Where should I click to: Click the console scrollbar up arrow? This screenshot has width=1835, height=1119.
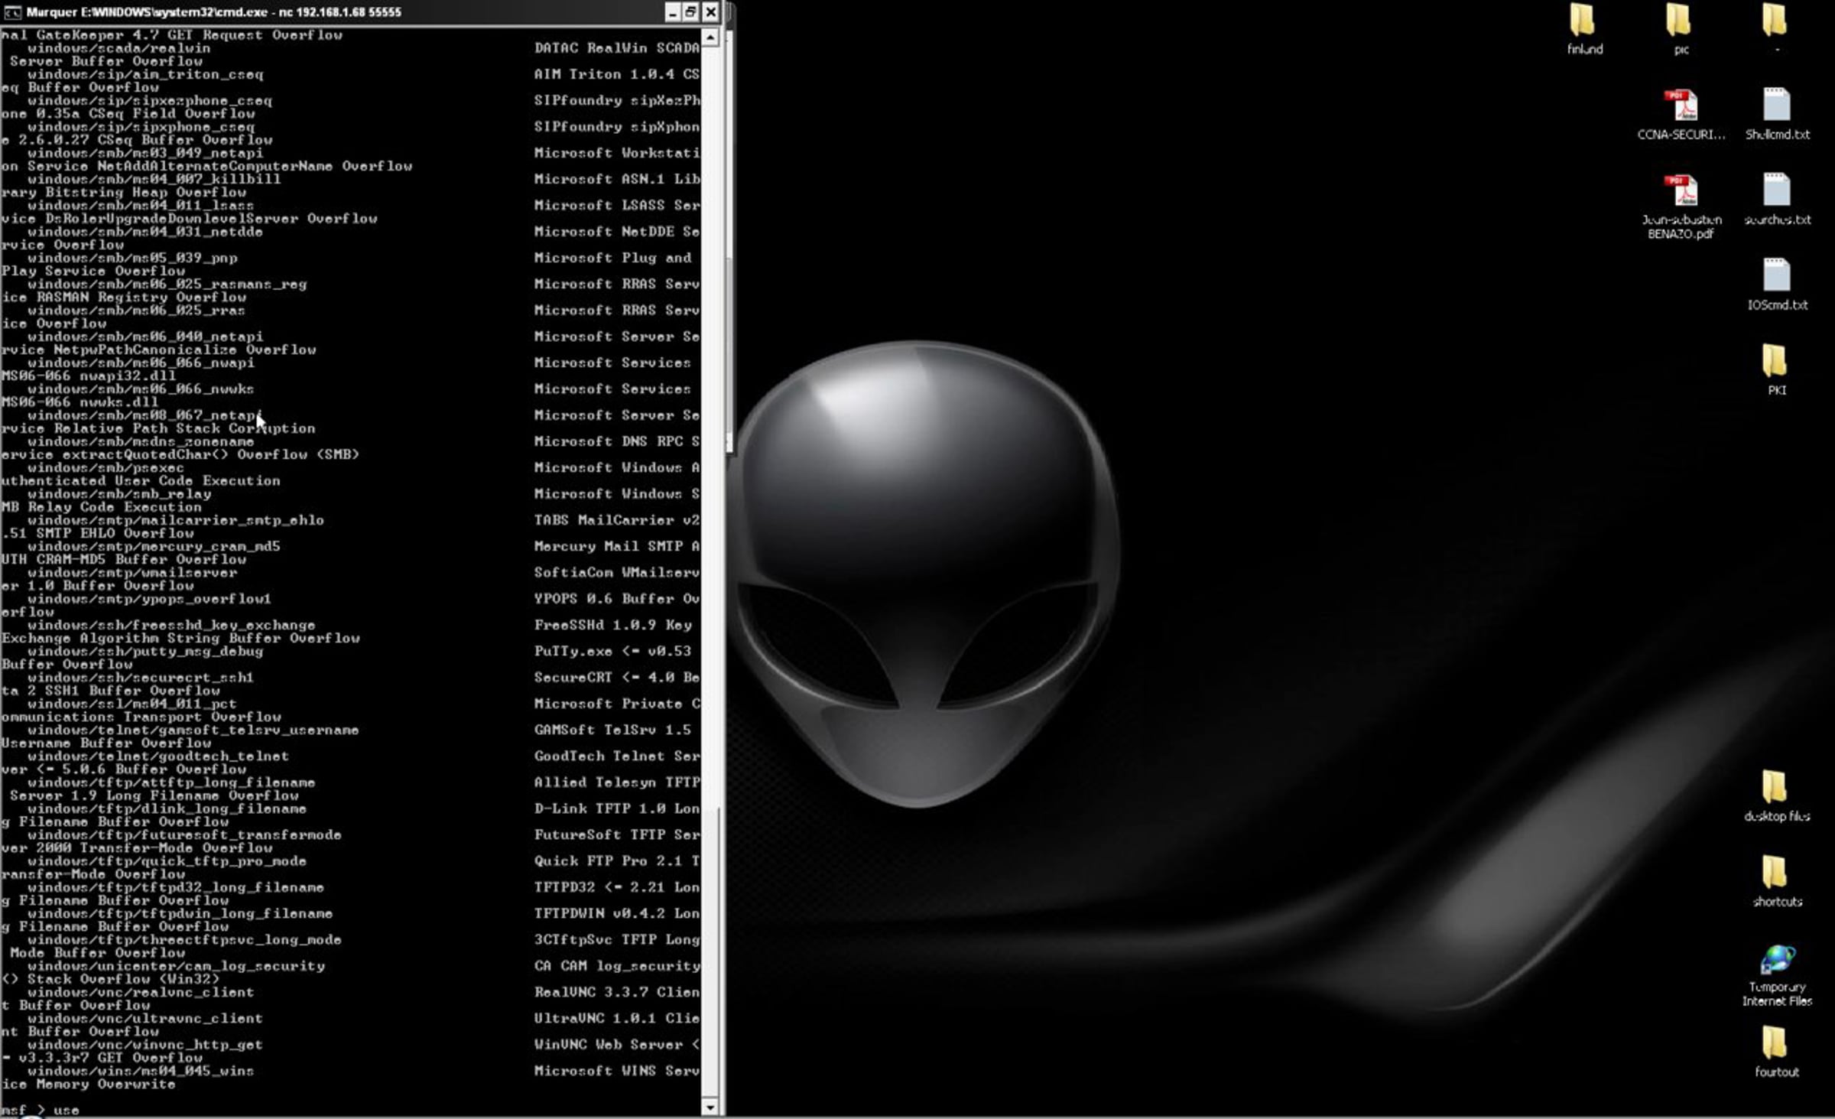point(710,37)
